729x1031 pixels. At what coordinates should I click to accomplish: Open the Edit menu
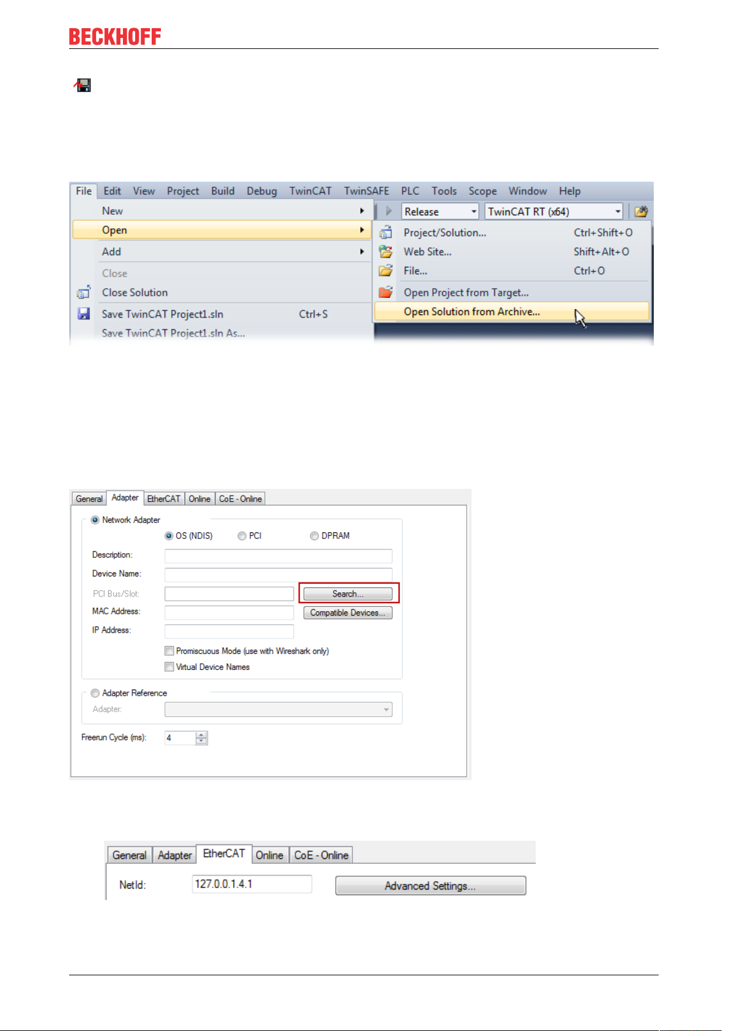pyautogui.click(x=112, y=191)
